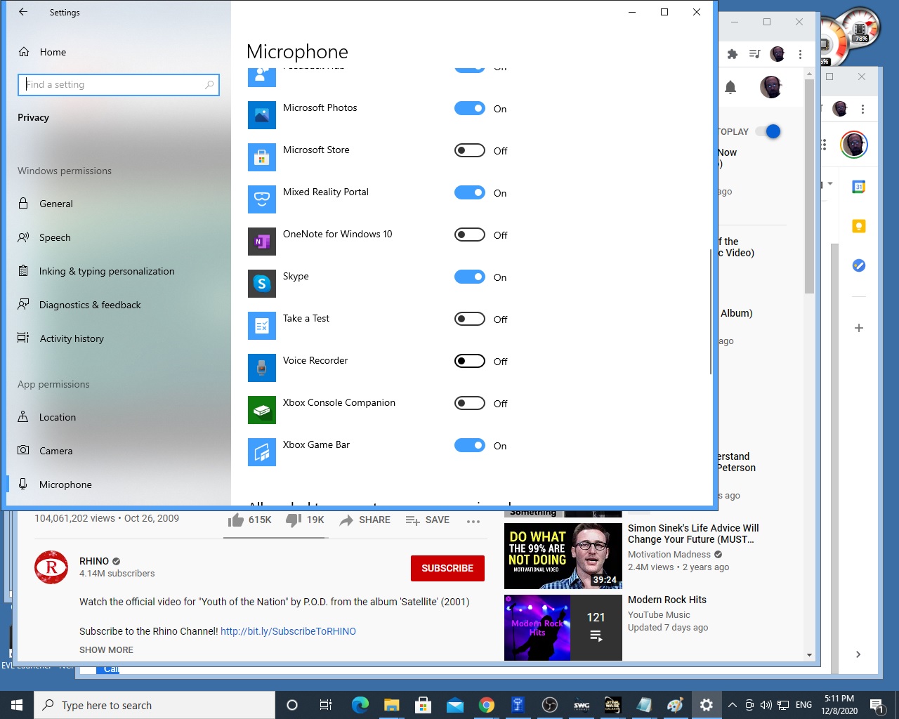Click YouTube page vertical scrollbar thumb
The height and width of the screenshot is (719, 899).
[x=809, y=185]
